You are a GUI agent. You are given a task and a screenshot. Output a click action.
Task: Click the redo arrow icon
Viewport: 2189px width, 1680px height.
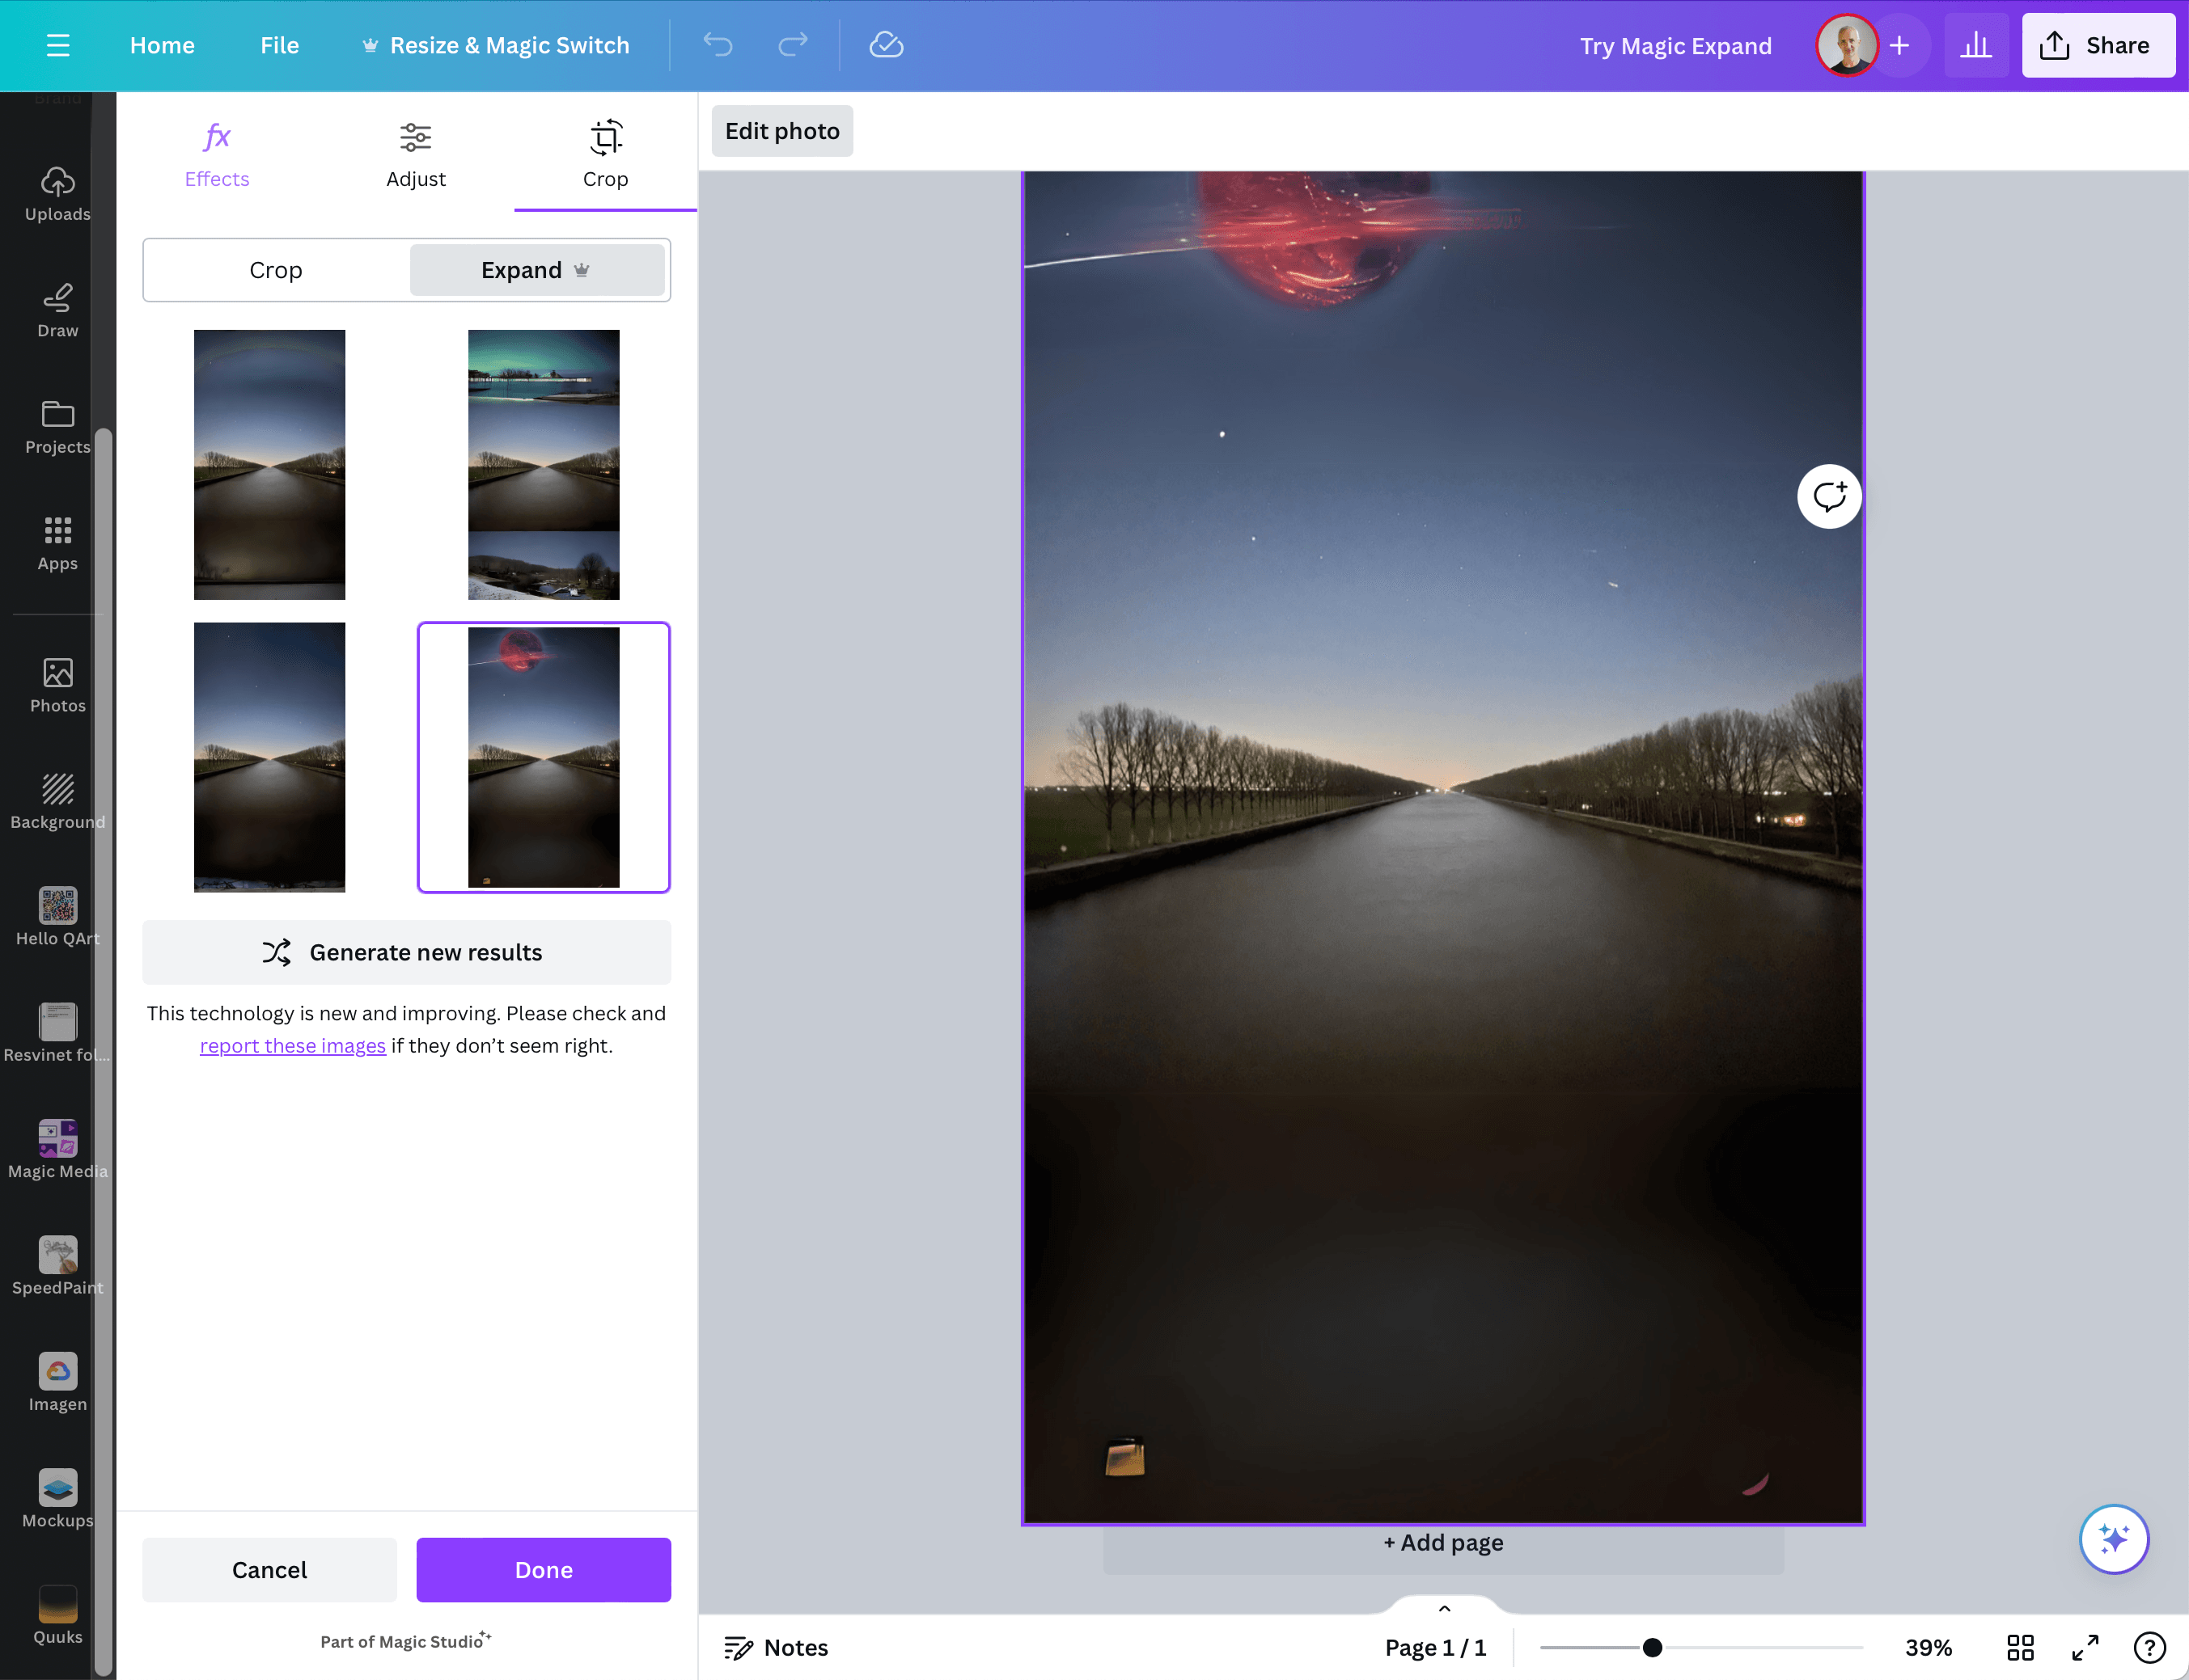[793, 46]
